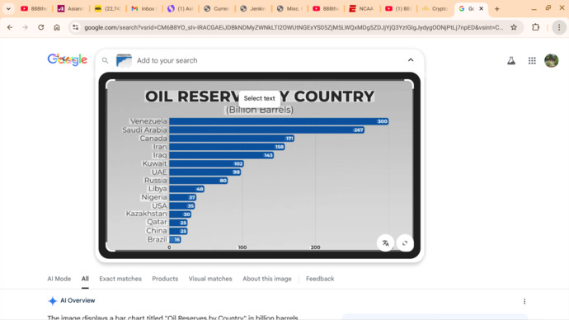The image size is (569, 320).
Task: Click the translate image icon
Action: (385, 243)
